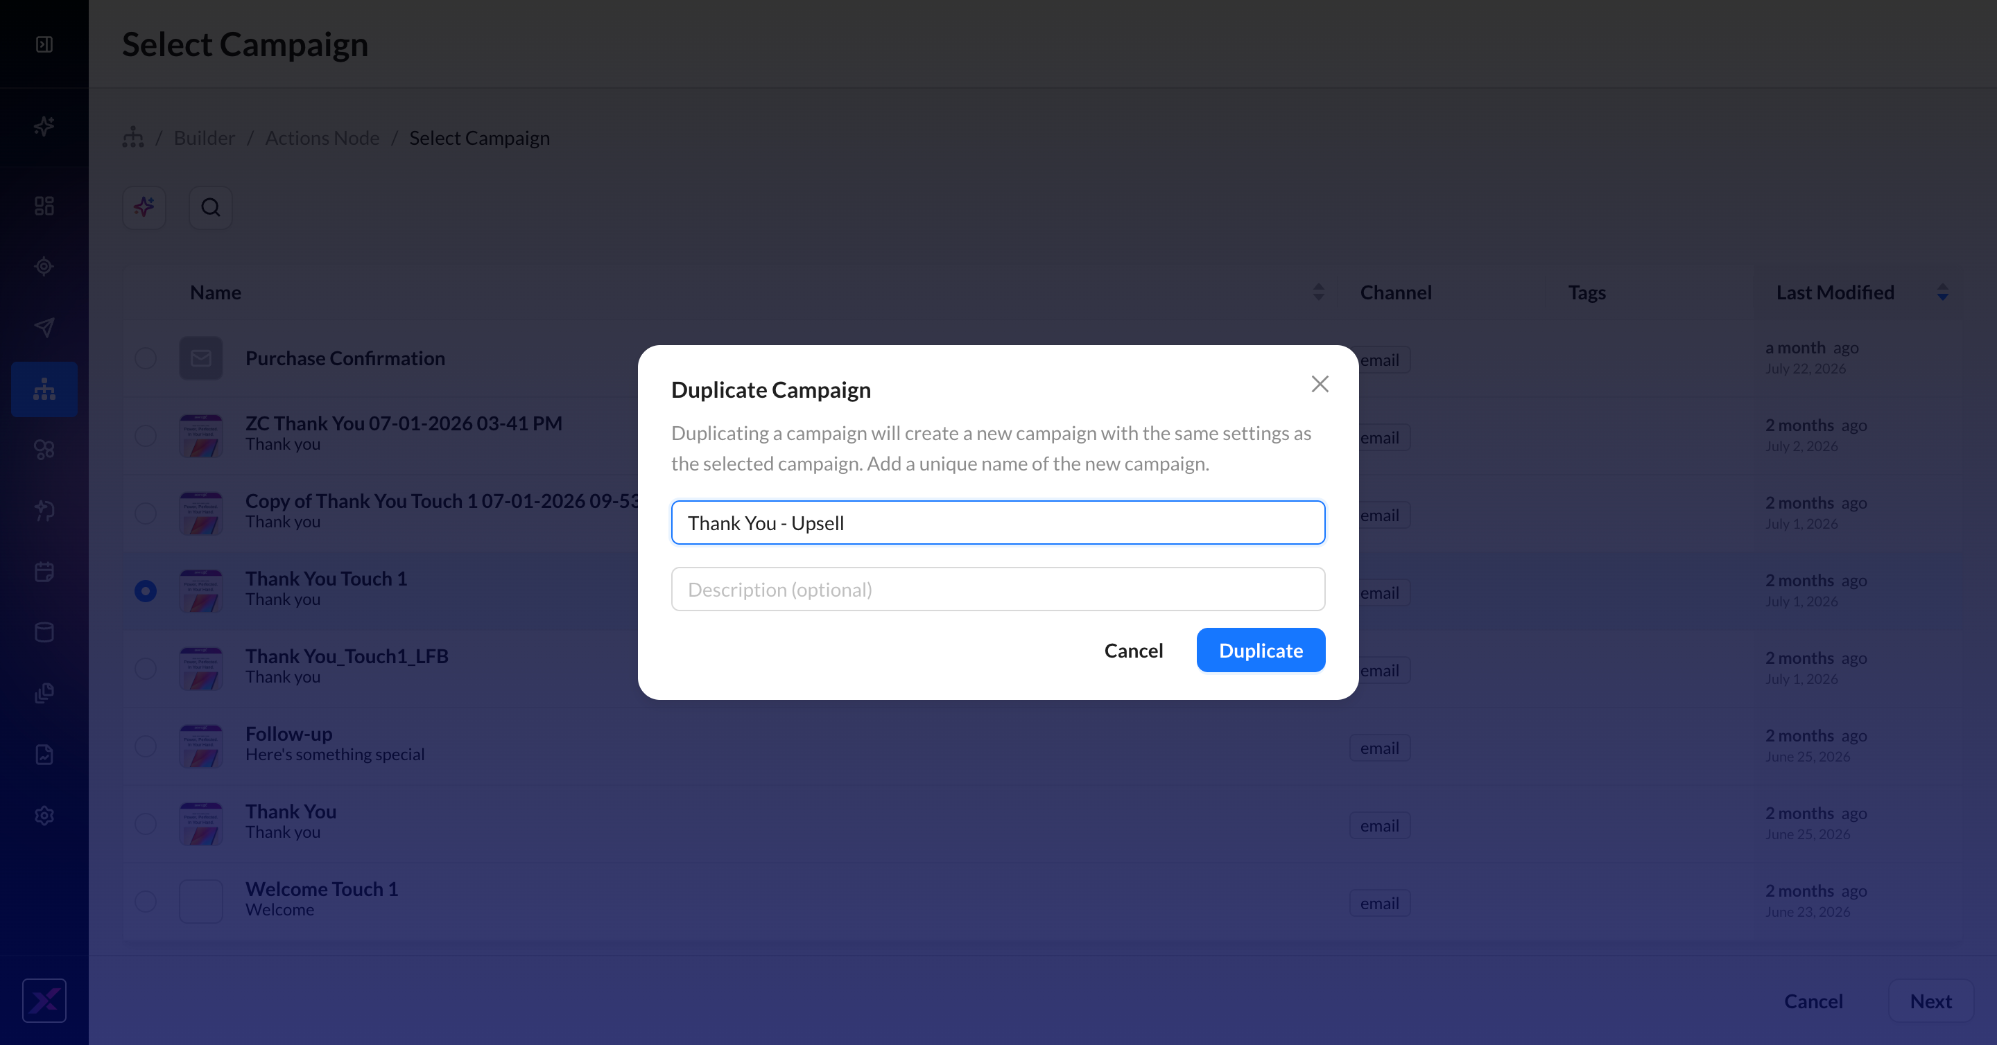The image size is (1997, 1045).
Task: Click the Duplicate button in the dialog
Action: click(x=1261, y=650)
